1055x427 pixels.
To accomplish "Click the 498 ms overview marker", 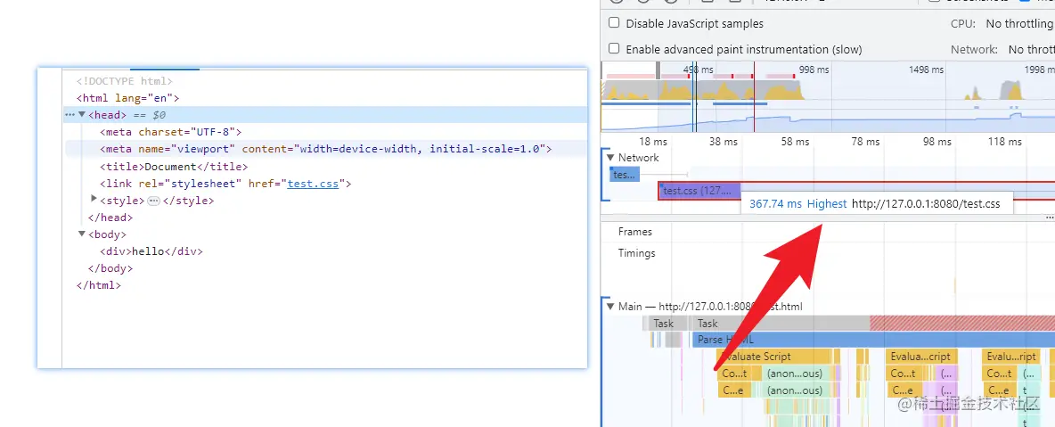I will coord(698,70).
